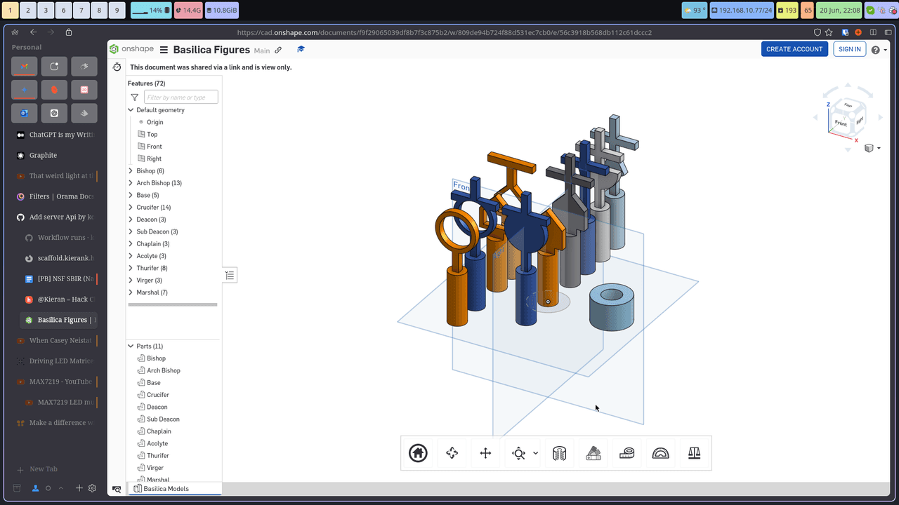
Task: Select the pan (four-arrow) tool
Action: pos(485,453)
